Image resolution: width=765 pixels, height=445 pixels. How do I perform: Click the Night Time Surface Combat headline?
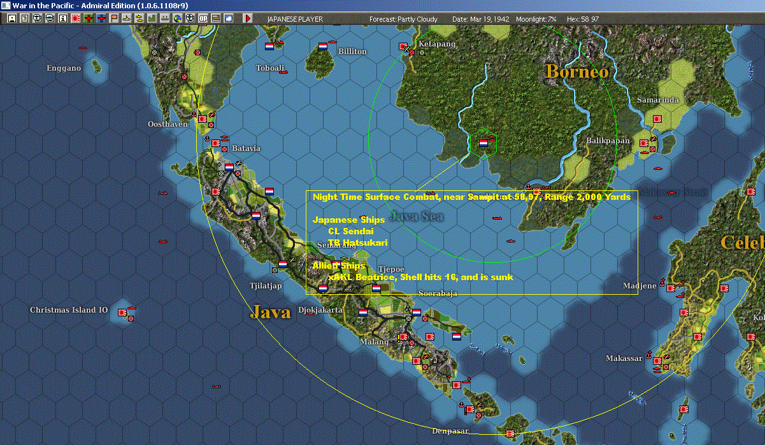[x=471, y=197]
